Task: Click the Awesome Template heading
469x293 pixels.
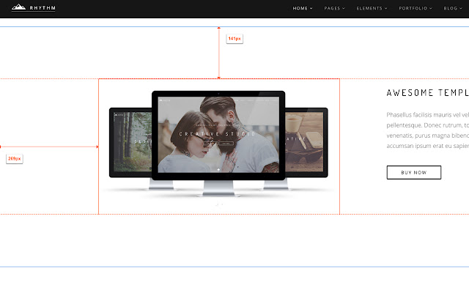Action: [x=427, y=93]
